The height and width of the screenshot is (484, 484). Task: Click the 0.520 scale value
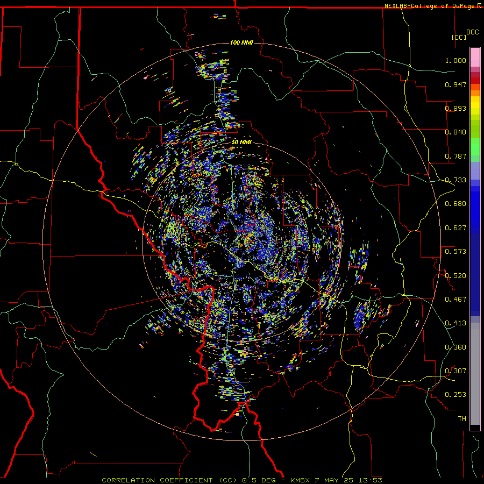pyautogui.click(x=455, y=276)
